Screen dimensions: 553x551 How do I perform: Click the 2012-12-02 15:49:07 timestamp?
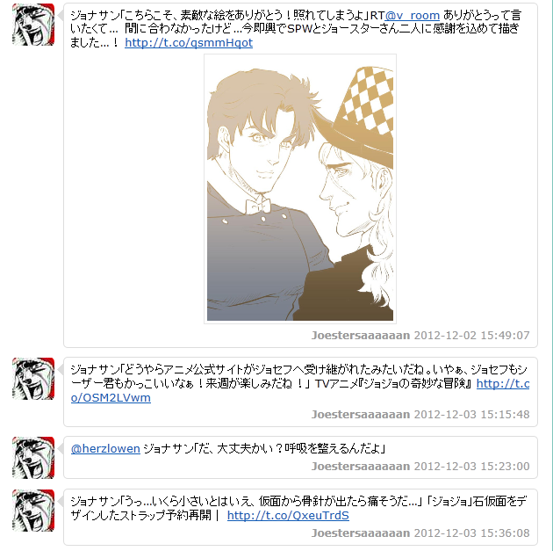click(x=472, y=336)
